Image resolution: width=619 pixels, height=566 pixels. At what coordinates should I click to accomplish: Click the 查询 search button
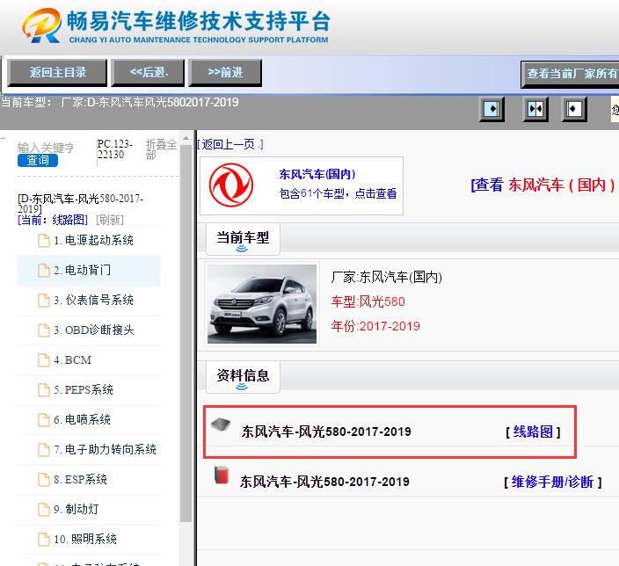[38, 160]
